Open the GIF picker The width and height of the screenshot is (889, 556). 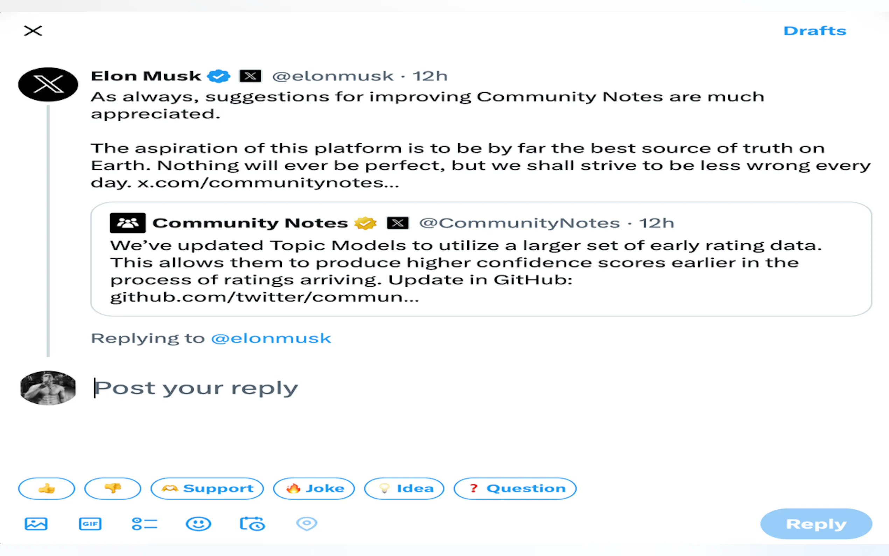90,524
